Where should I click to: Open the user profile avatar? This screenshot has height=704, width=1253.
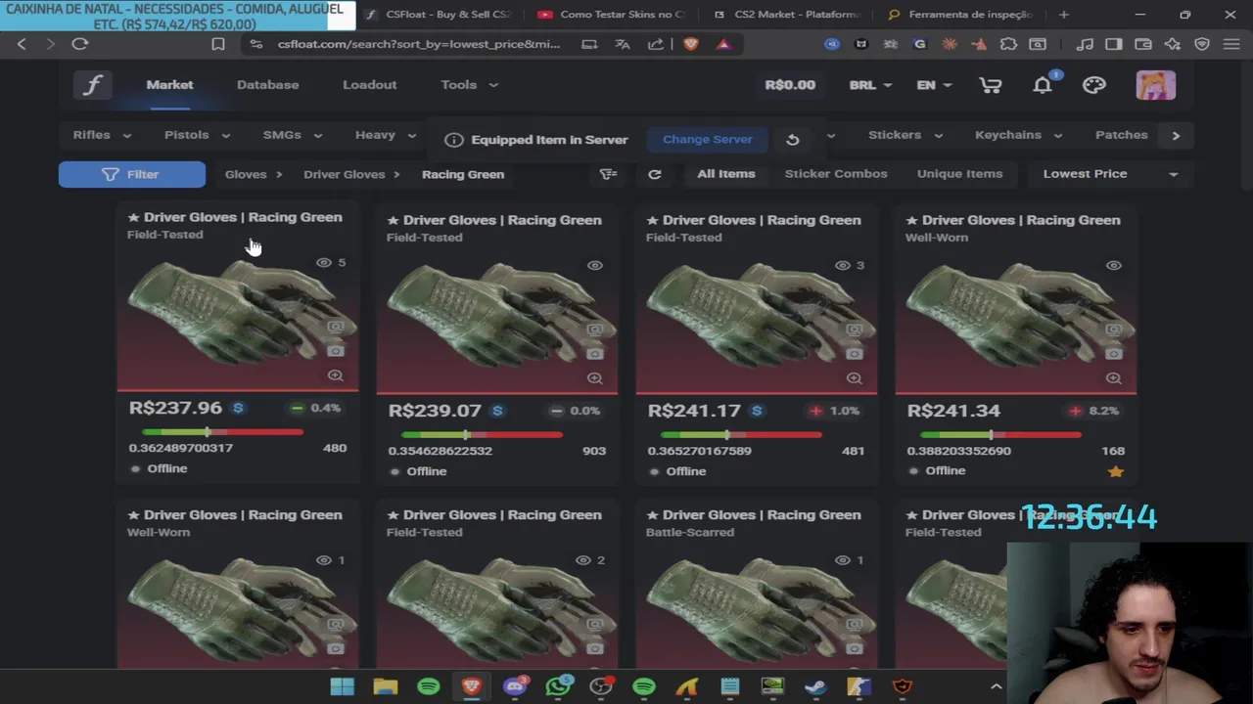pyautogui.click(x=1155, y=85)
